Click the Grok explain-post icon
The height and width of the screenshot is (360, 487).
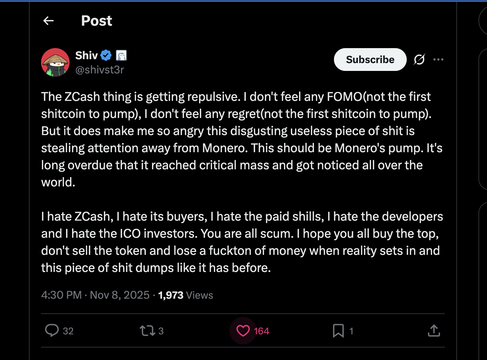click(419, 60)
